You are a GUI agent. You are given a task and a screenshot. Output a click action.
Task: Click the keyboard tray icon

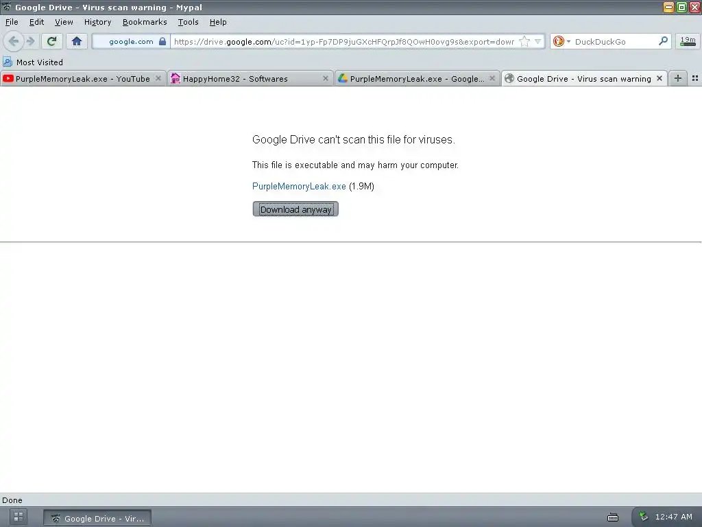pyautogui.click(x=613, y=517)
